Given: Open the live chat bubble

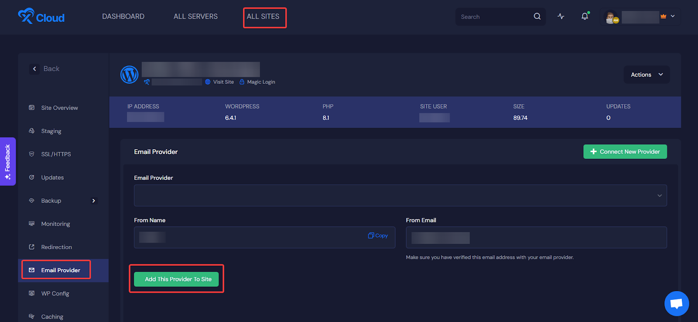Looking at the screenshot, I should (x=676, y=303).
